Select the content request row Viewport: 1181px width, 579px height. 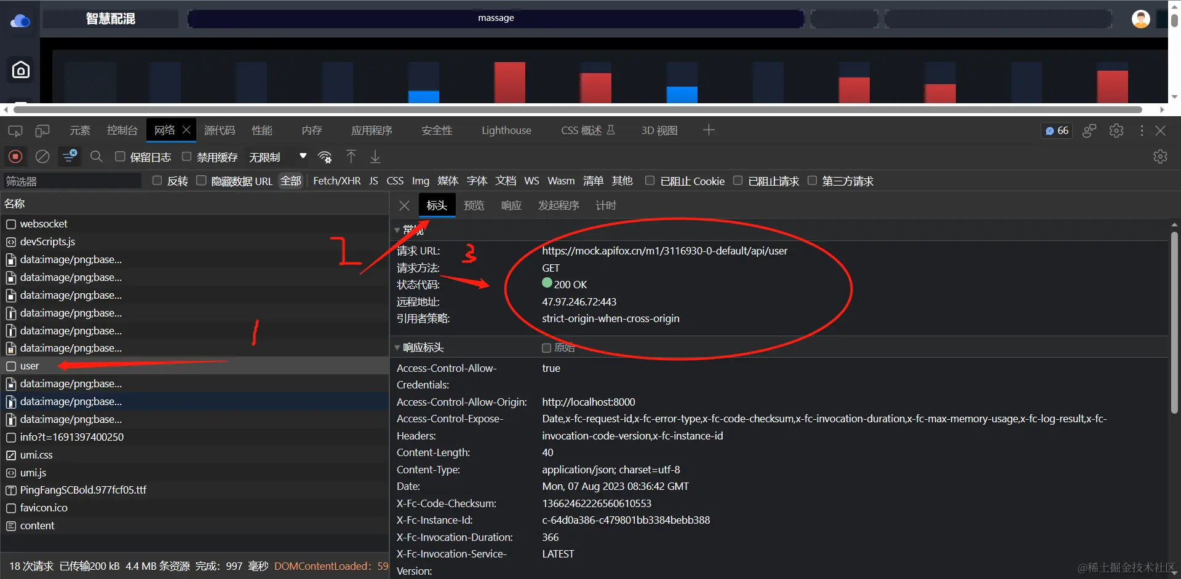[194, 526]
